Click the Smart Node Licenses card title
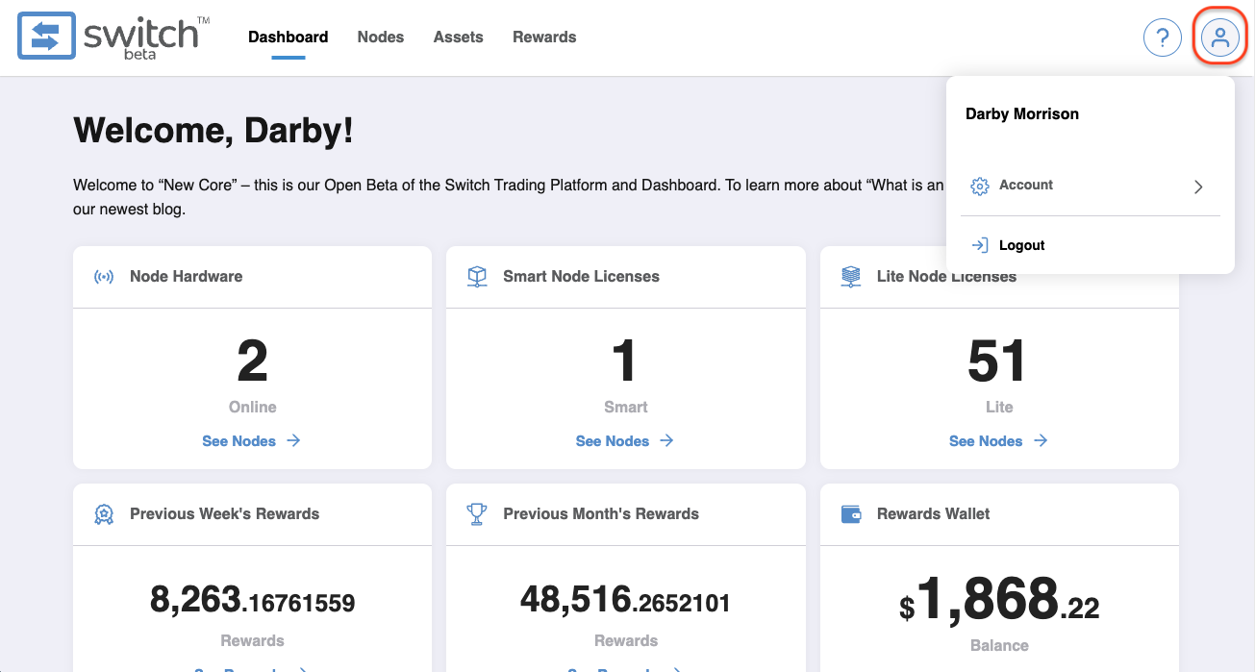Image resolution: width=1255 pixels, height=672 pixels. pos(582,277)
